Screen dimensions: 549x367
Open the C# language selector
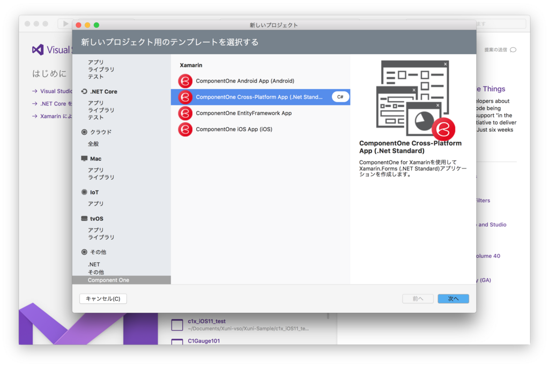click(x=340, y=97)
